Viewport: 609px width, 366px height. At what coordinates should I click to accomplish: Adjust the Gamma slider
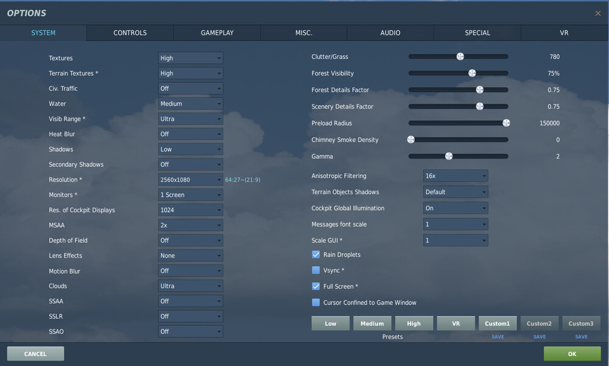point(449,156)
